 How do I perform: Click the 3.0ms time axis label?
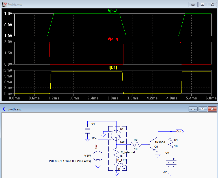[x=113, y=98]
